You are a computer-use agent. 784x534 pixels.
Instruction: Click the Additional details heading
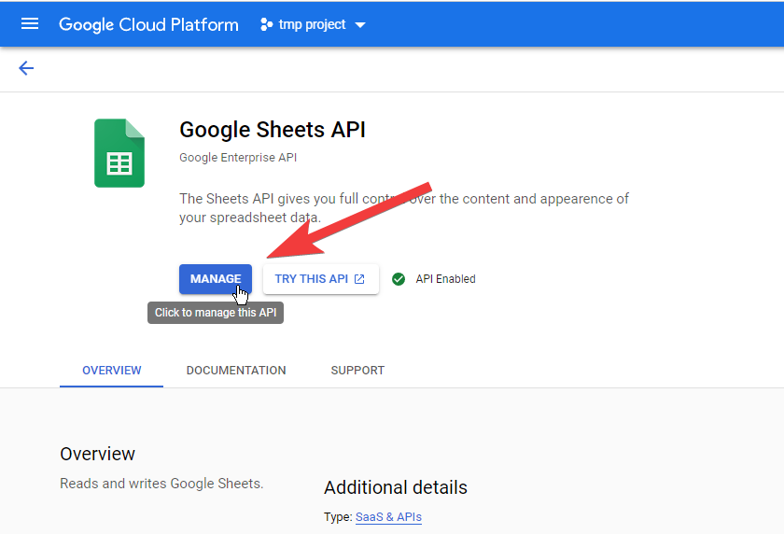(395, 487)
